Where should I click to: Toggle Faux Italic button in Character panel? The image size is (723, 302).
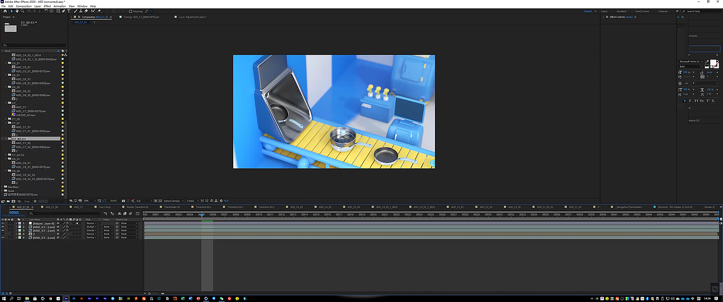(690, 100)
